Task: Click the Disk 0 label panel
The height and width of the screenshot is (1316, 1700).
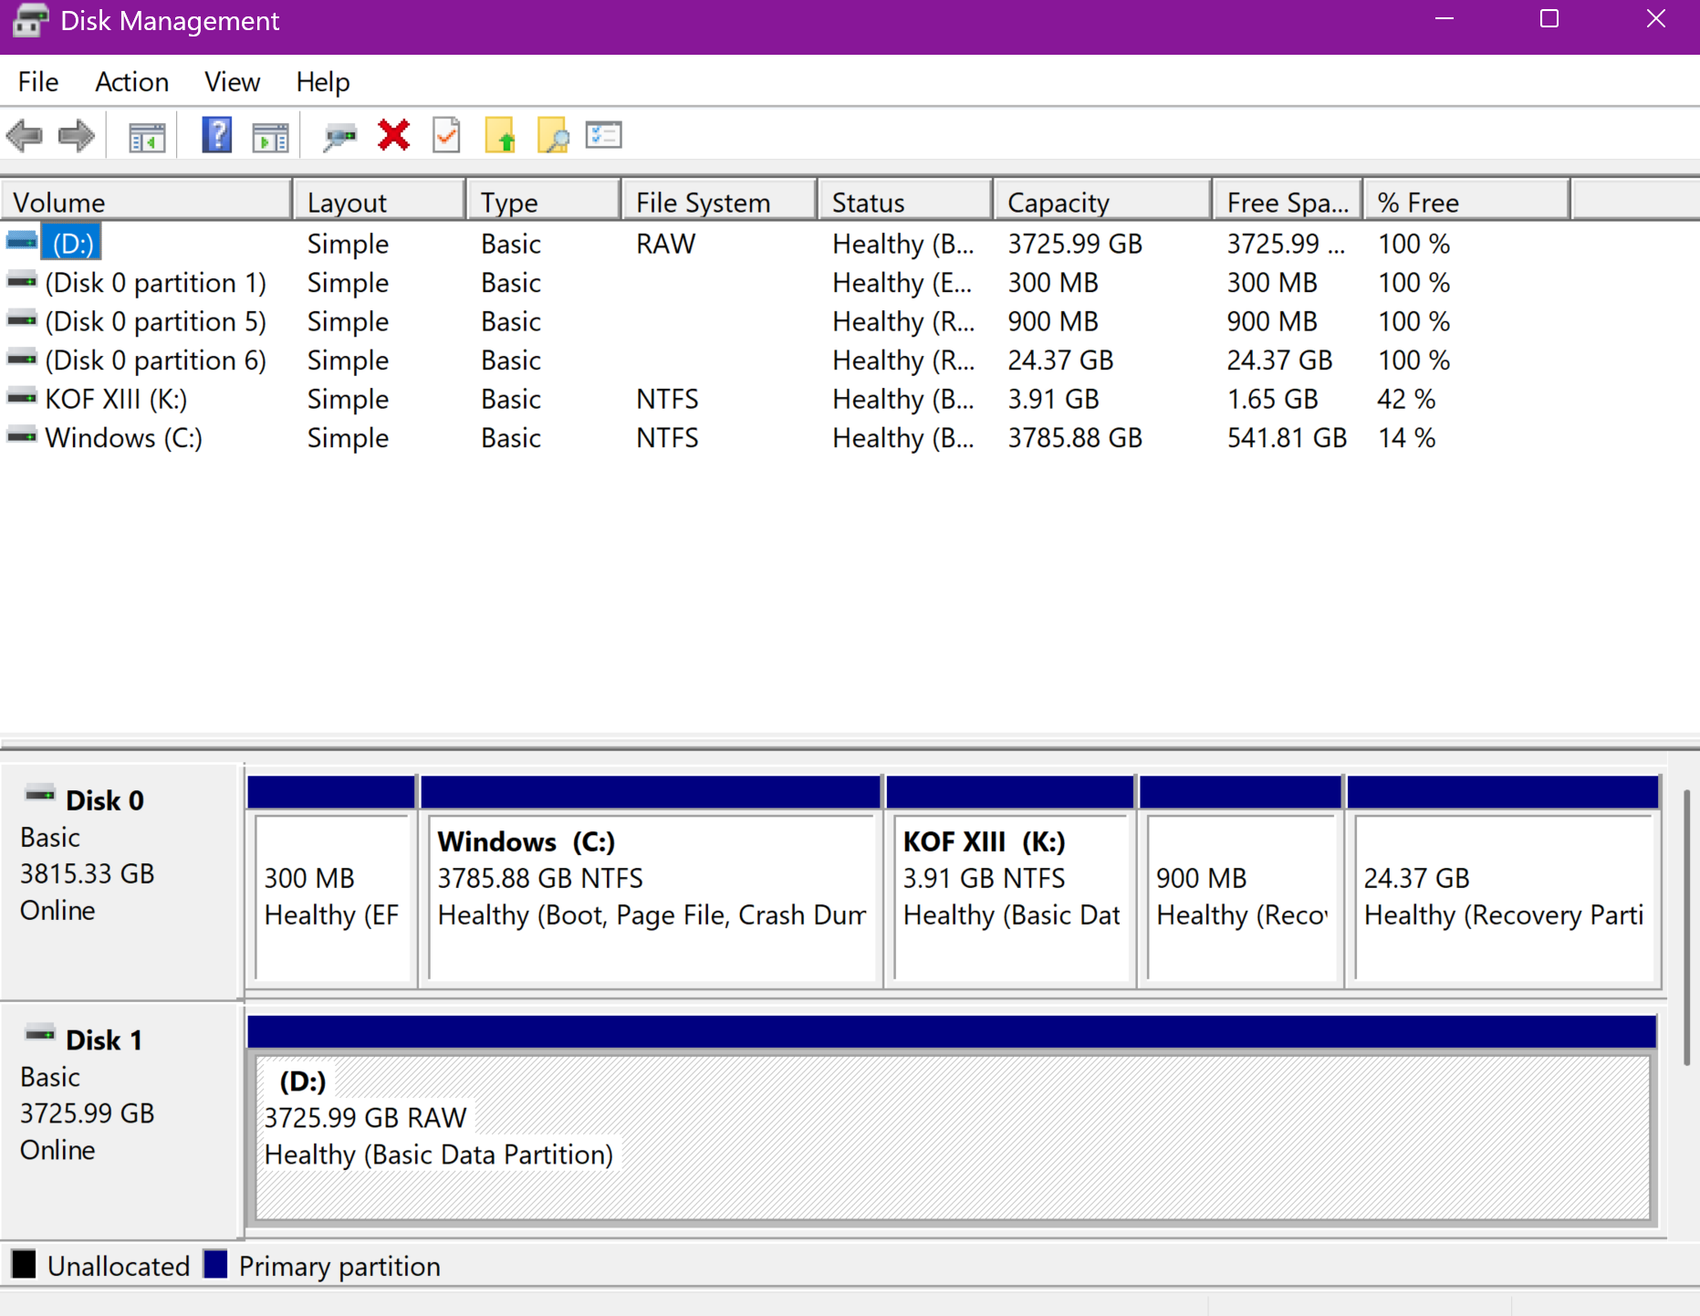Action: point(120,881)
